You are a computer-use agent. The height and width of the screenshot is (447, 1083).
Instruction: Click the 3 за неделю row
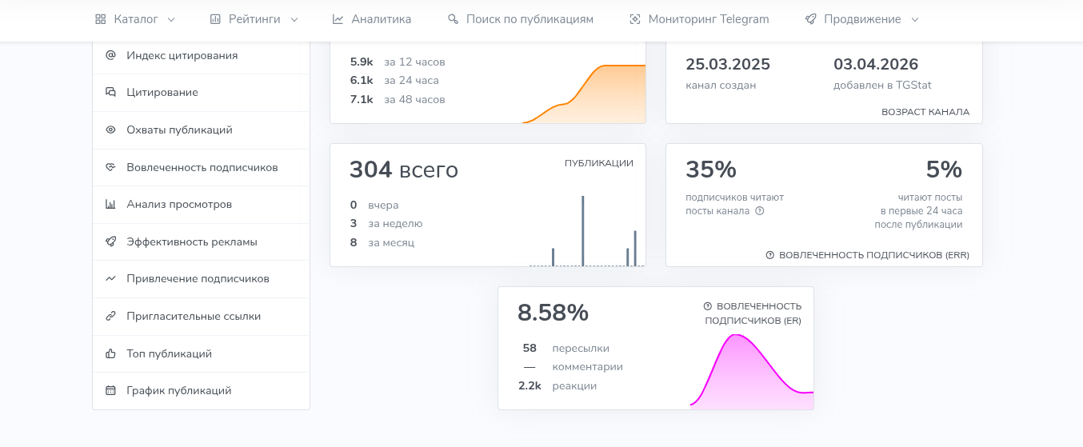386,224
